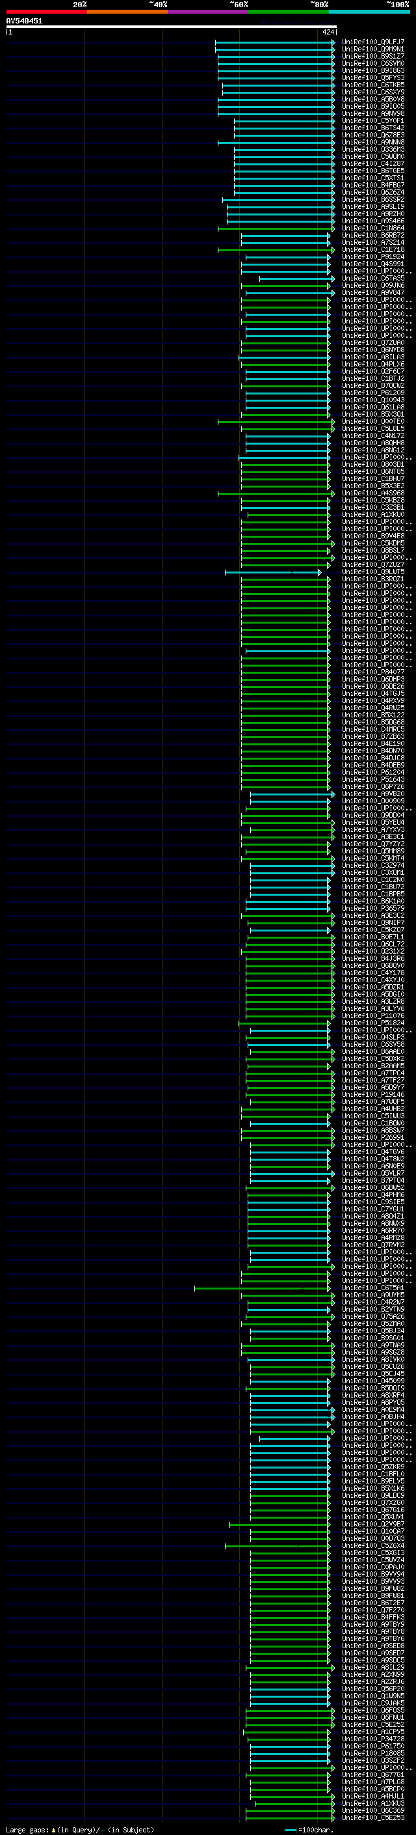Select the UniRef100_Q5FYS3 label
416x1835 pixels.
pyautogui.click(x=372, y=77)
